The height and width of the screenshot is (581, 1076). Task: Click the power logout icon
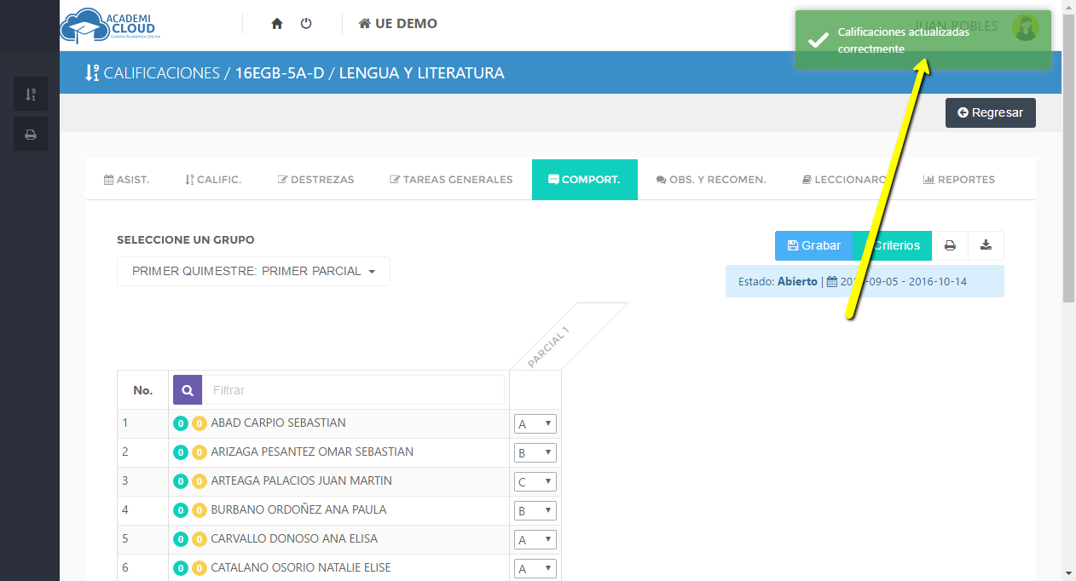point(306,24)
